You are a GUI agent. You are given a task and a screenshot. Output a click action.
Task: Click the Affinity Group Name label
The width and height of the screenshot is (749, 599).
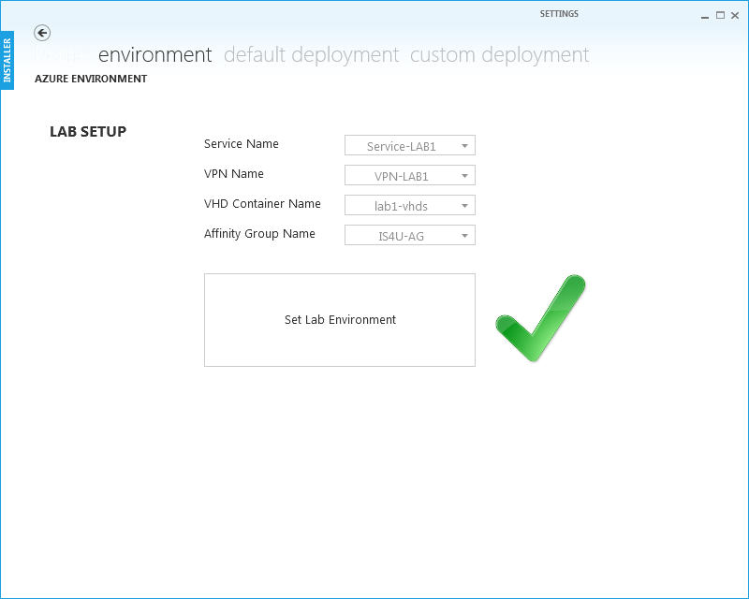tap(259, 234)
